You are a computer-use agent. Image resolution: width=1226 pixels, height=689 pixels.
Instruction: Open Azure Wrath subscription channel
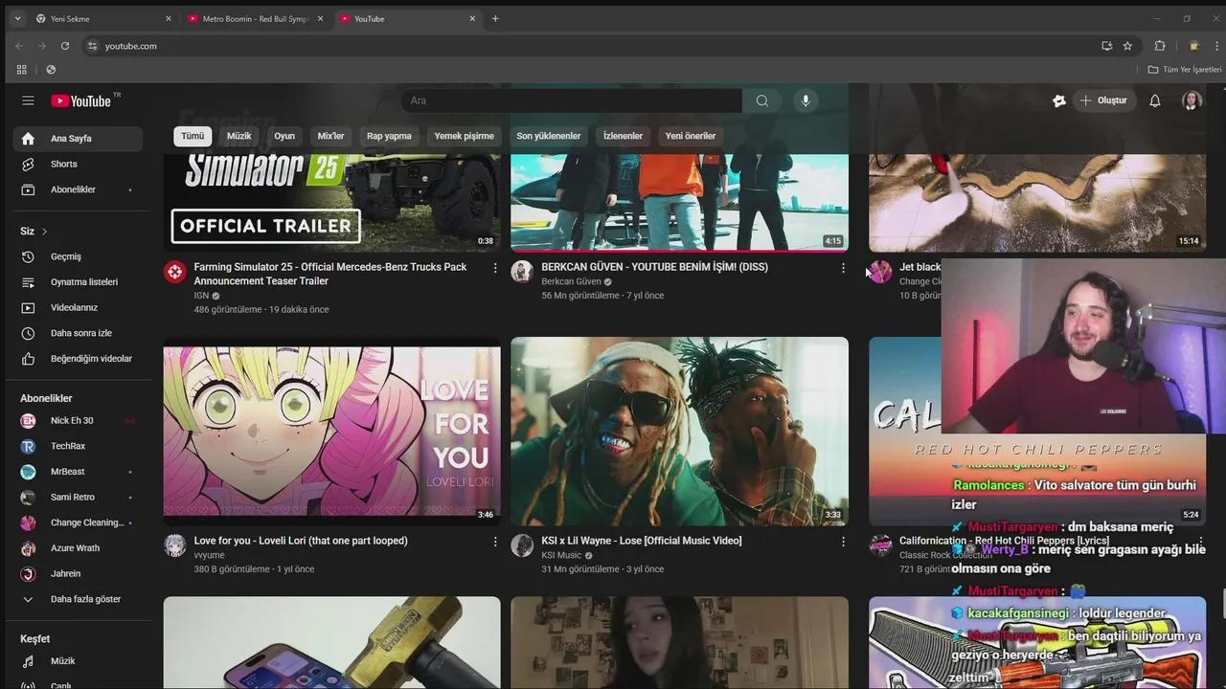coord(78,548)
